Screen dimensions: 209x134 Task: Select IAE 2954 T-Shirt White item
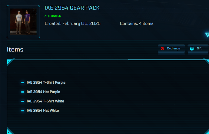45,101
